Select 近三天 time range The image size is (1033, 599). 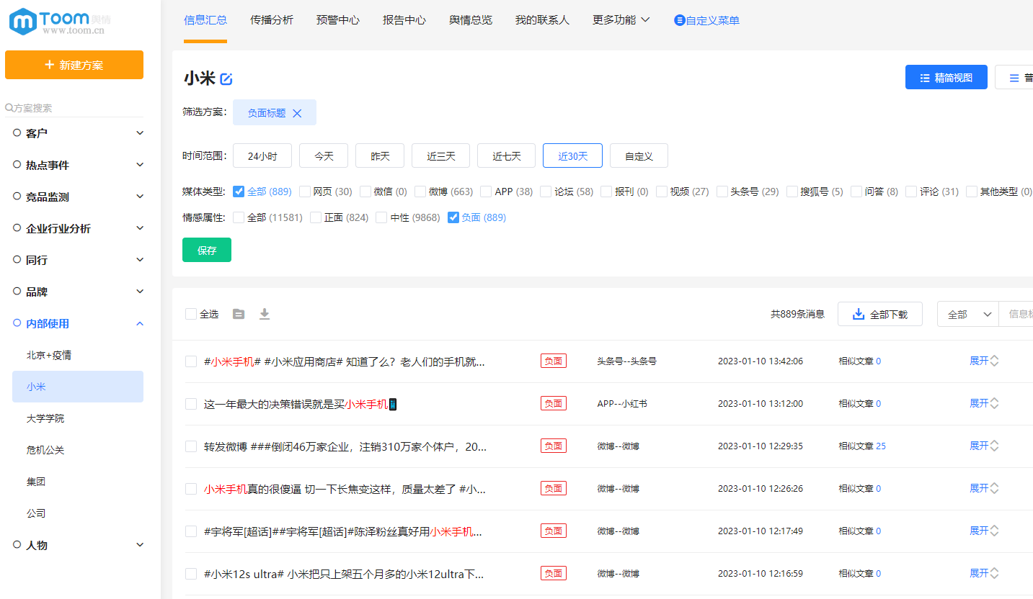tap(440, 156)
